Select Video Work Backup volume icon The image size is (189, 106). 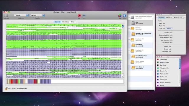tap(133, 56)
